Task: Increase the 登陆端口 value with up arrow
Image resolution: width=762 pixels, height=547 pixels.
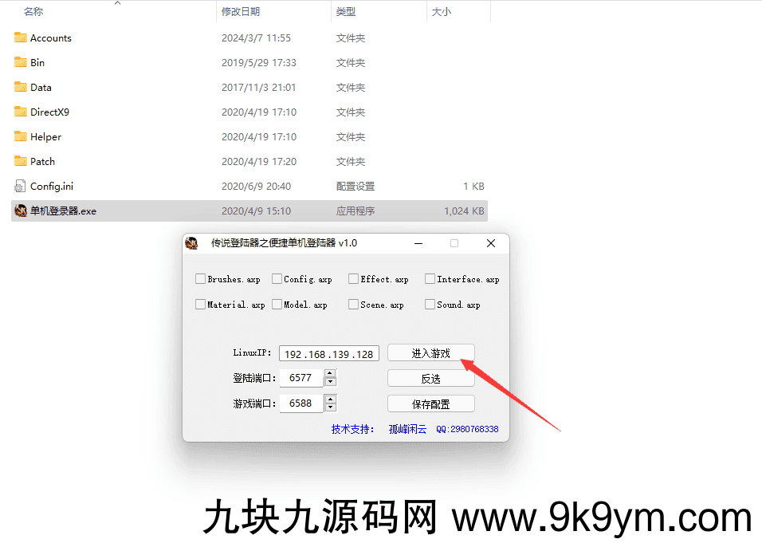Action: click(x=330, y=373)
